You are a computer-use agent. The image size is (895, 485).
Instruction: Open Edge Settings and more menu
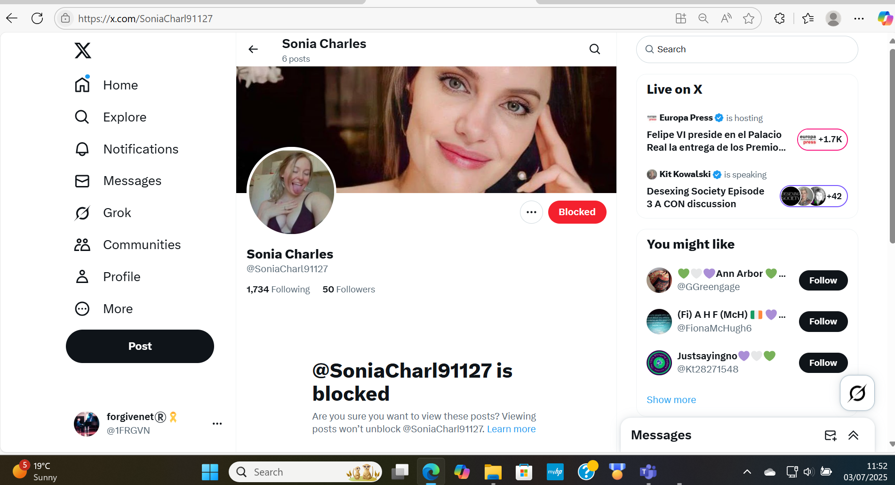(859, 18)
